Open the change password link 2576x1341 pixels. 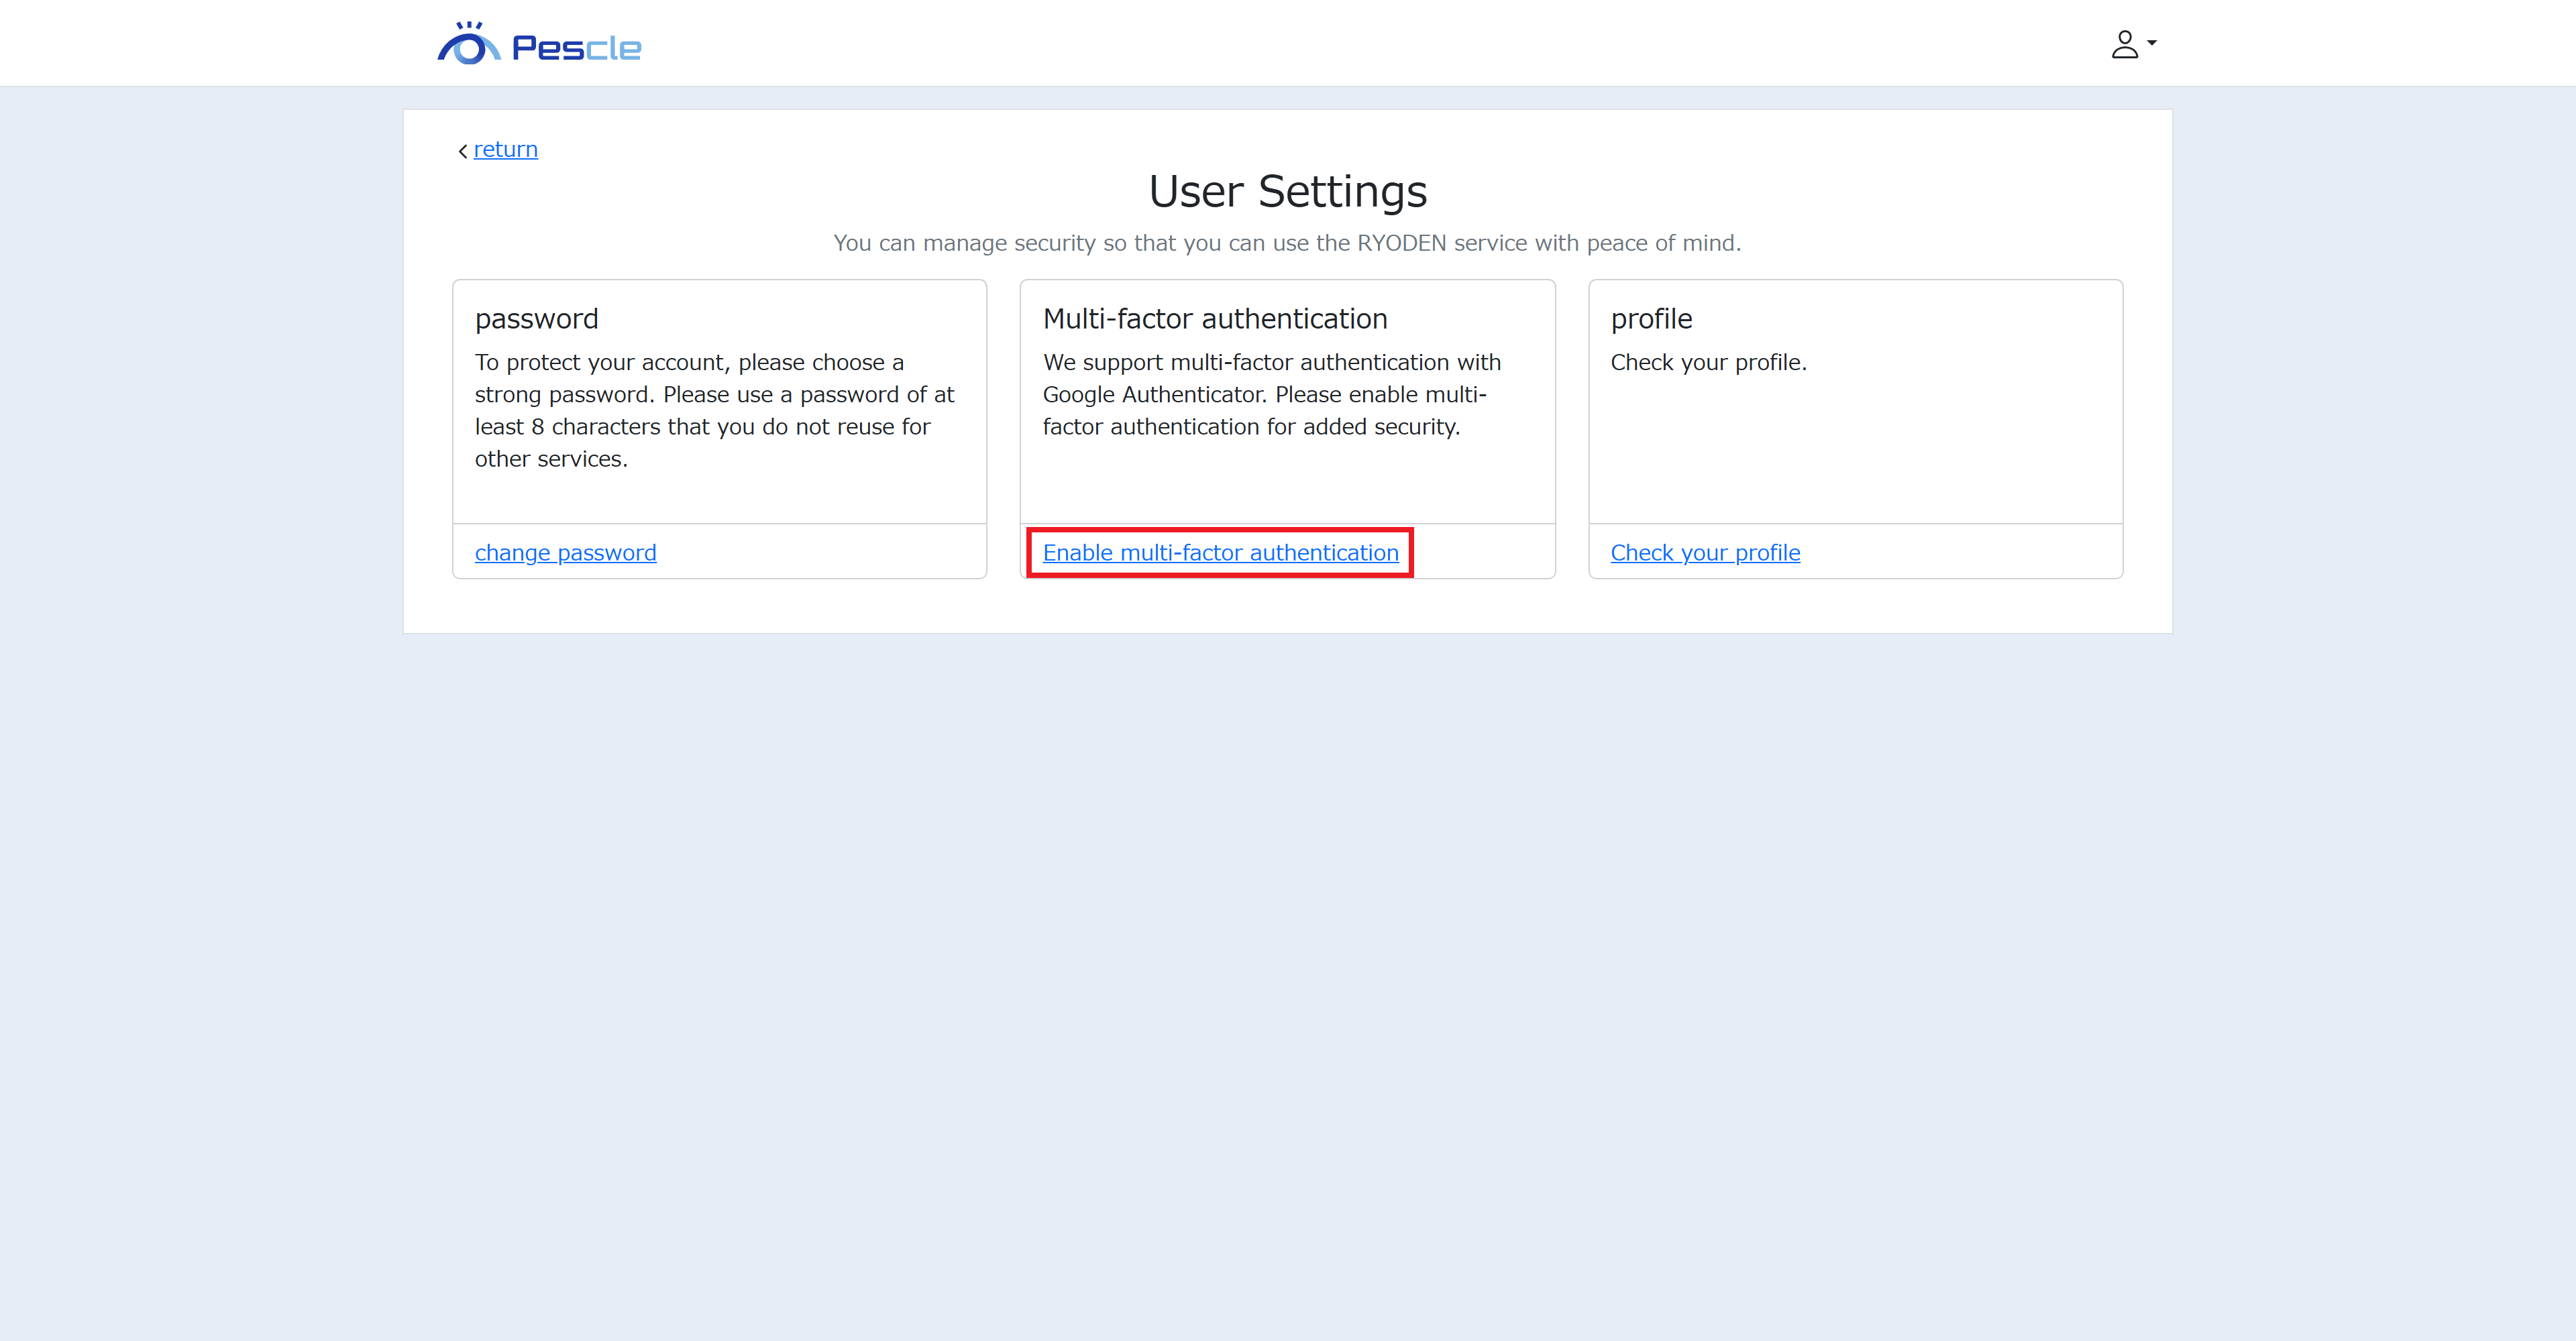[565, 552]
